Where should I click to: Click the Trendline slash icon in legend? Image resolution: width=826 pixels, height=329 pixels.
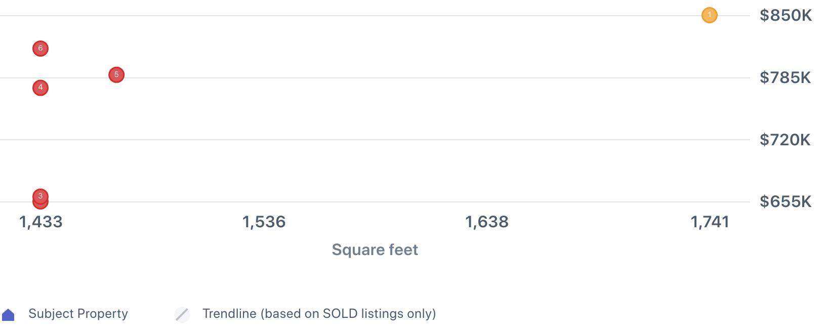182,314
